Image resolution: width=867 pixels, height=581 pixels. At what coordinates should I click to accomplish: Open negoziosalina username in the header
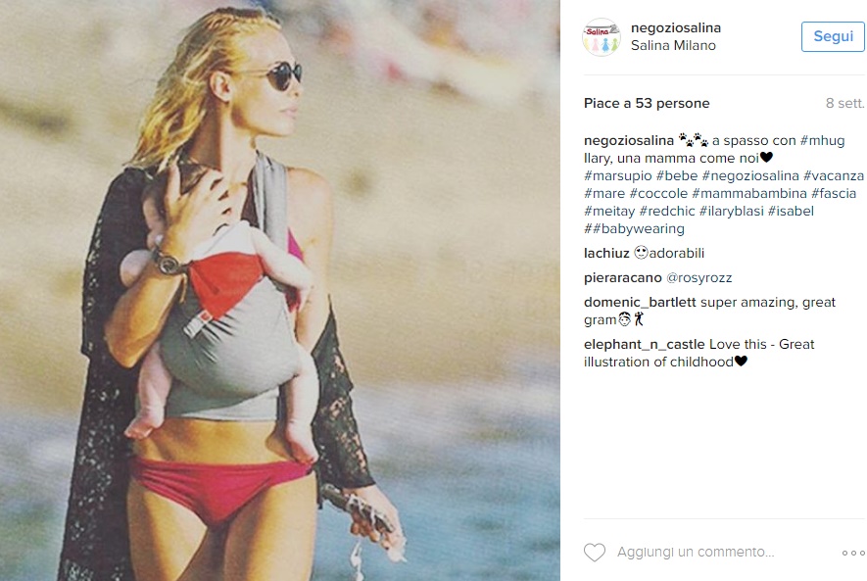coord(676,27)
